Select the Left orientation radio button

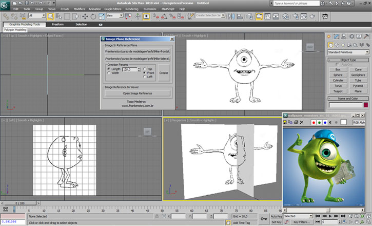click(145, 77)
